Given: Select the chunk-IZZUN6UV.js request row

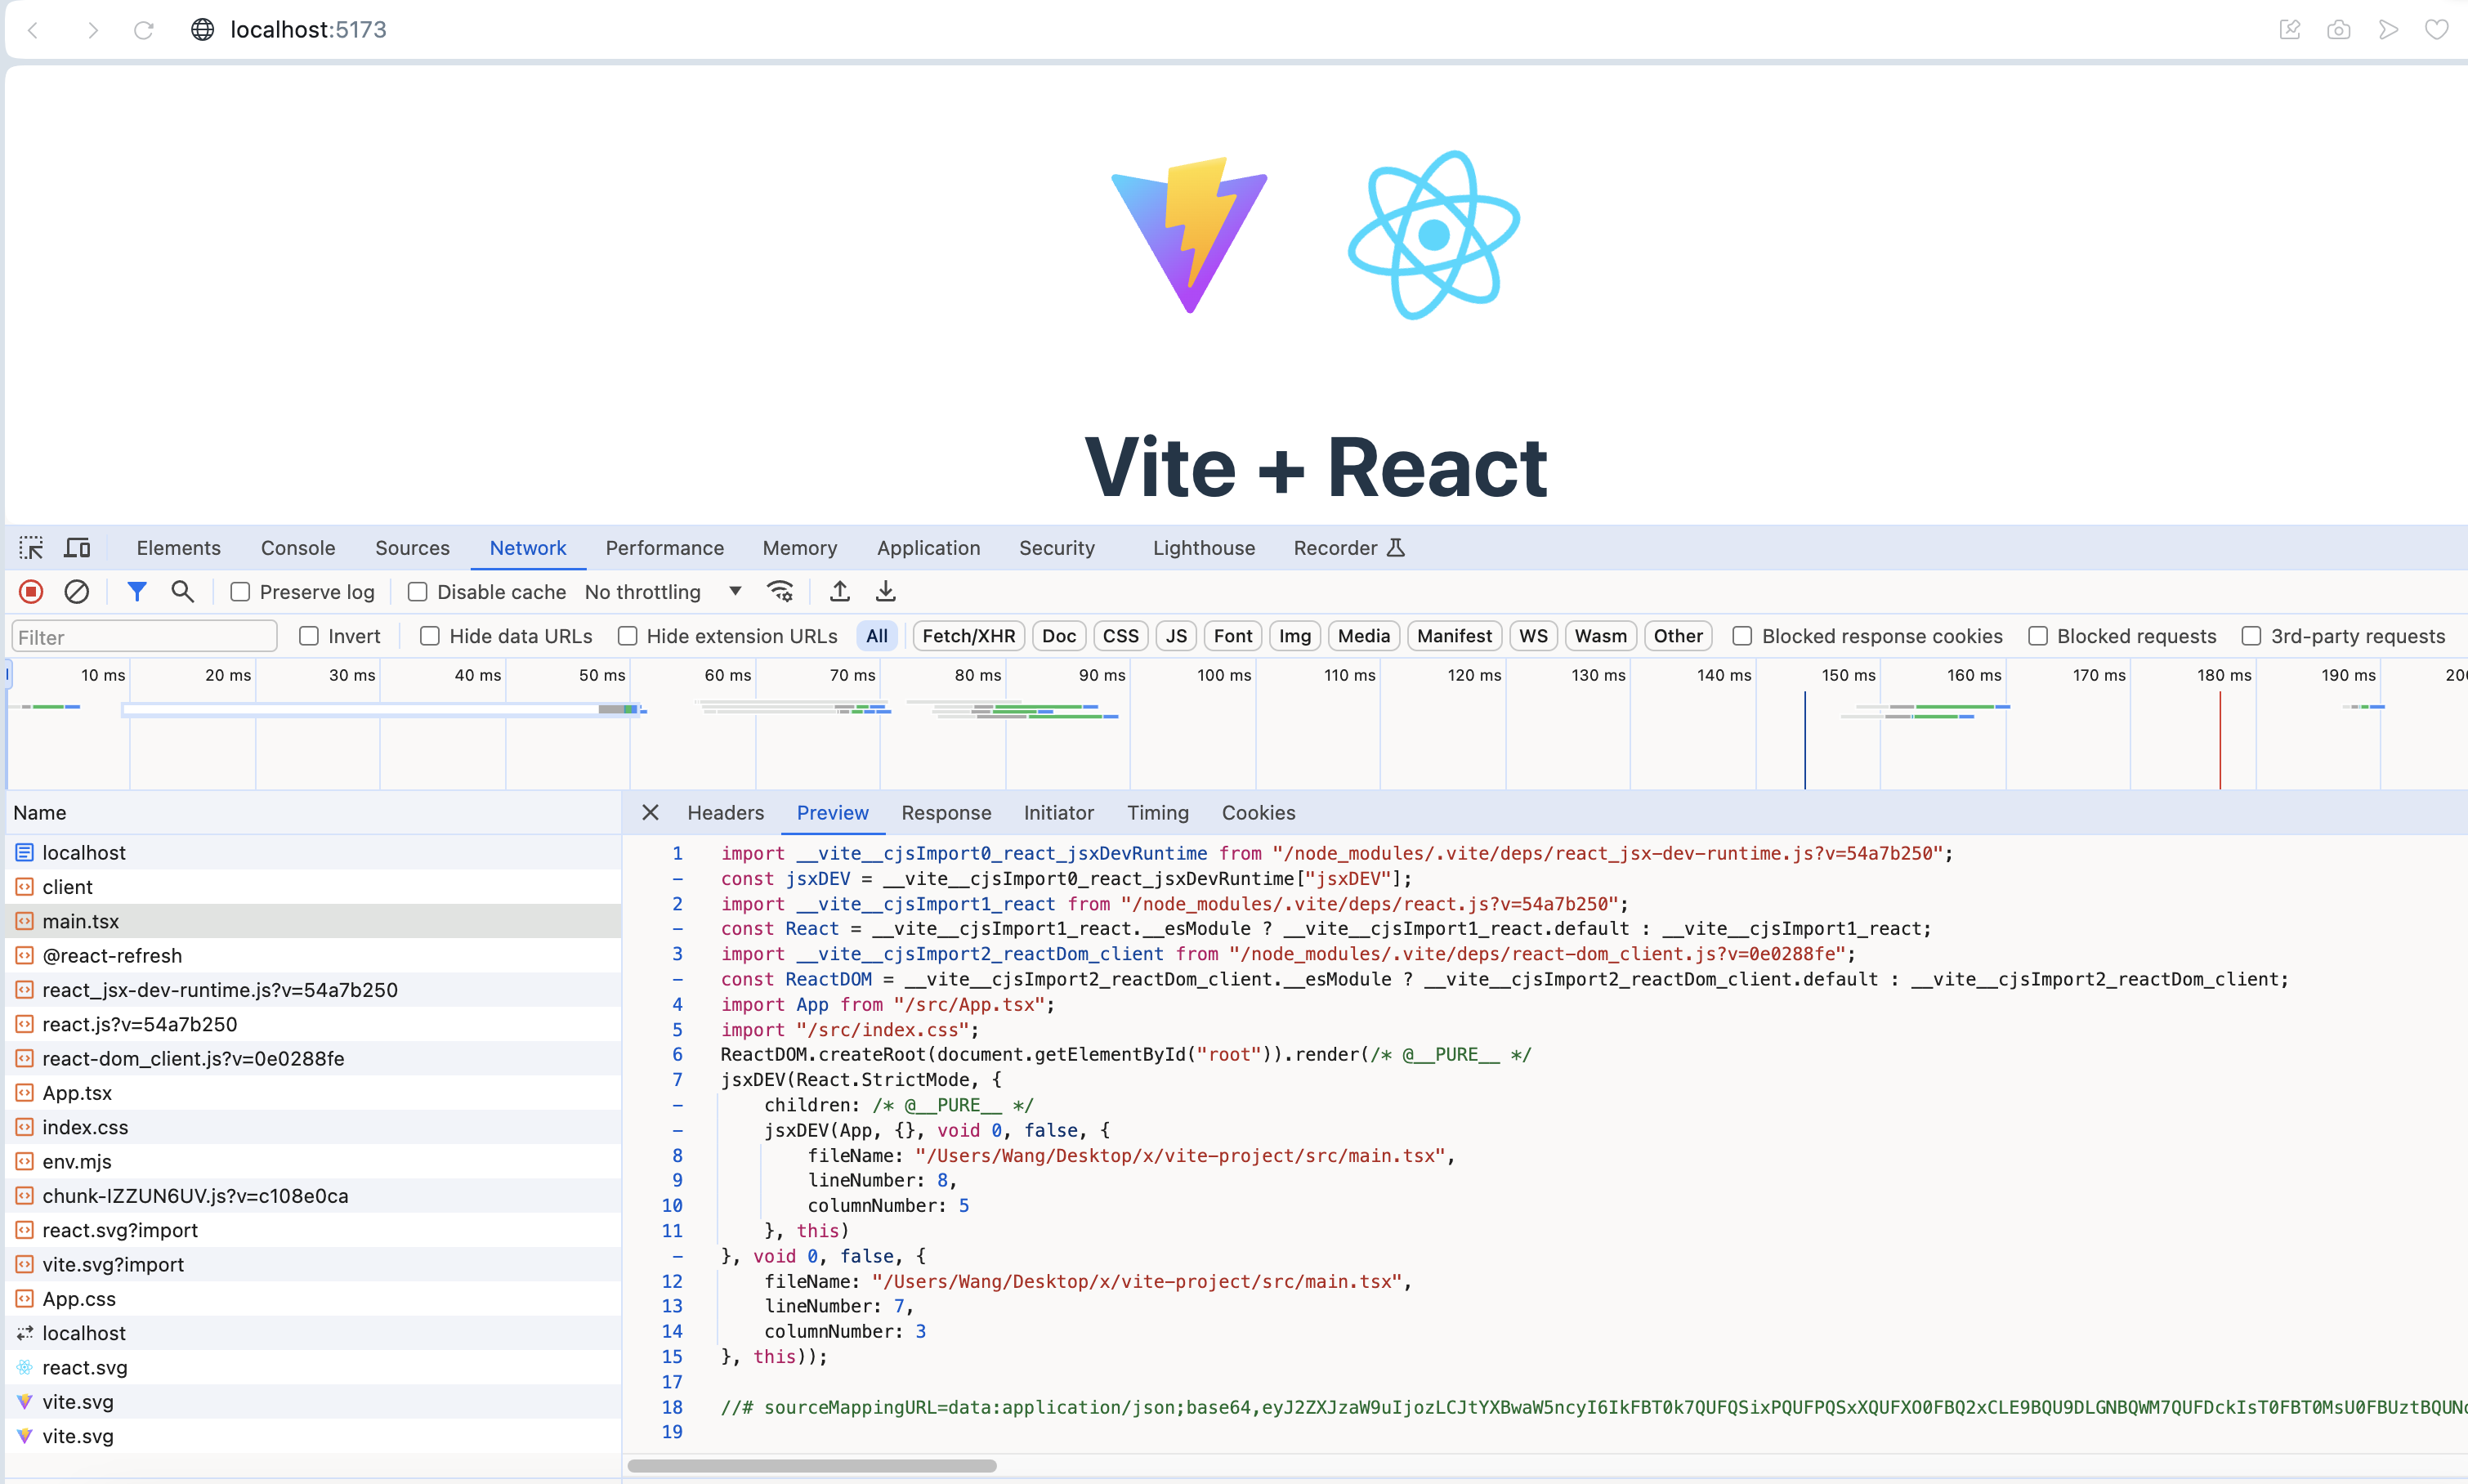Looking at the screenshot, I should coord(314,1196).
